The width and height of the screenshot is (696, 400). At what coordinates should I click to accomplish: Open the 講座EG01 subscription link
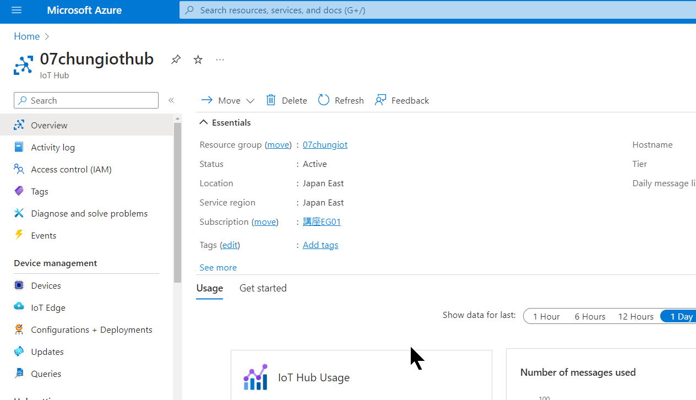[x=322, y=222]
